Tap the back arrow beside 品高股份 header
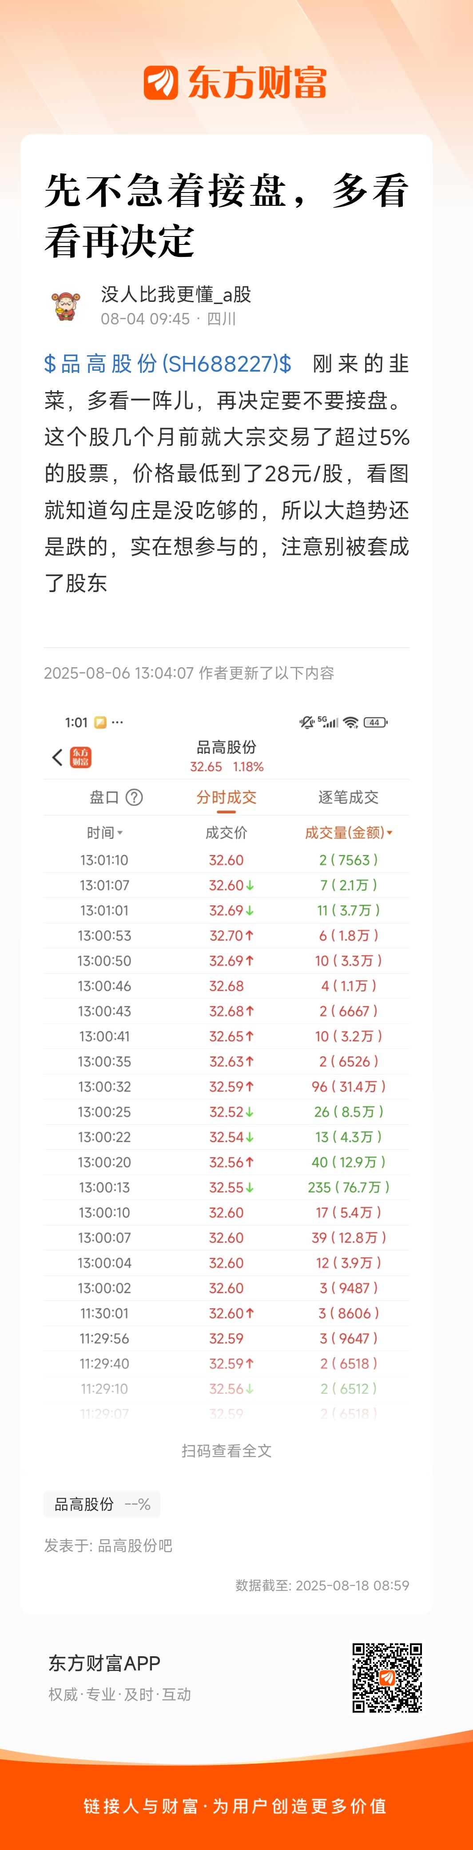This screenshot has width=473, height=1850. pyautogui.click(x=57, y=757)
